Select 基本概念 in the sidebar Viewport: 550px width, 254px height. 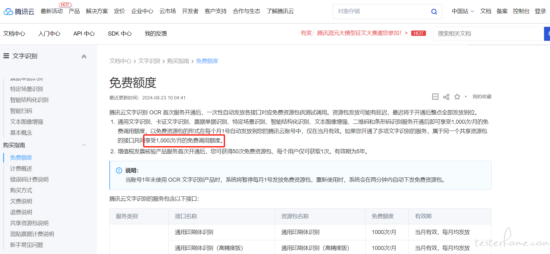21,133
